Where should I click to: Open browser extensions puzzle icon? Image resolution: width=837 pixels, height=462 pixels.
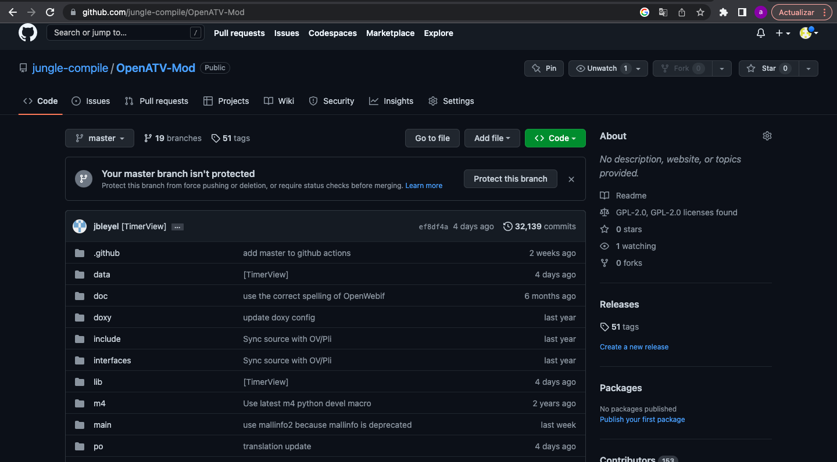click(723, 12)
